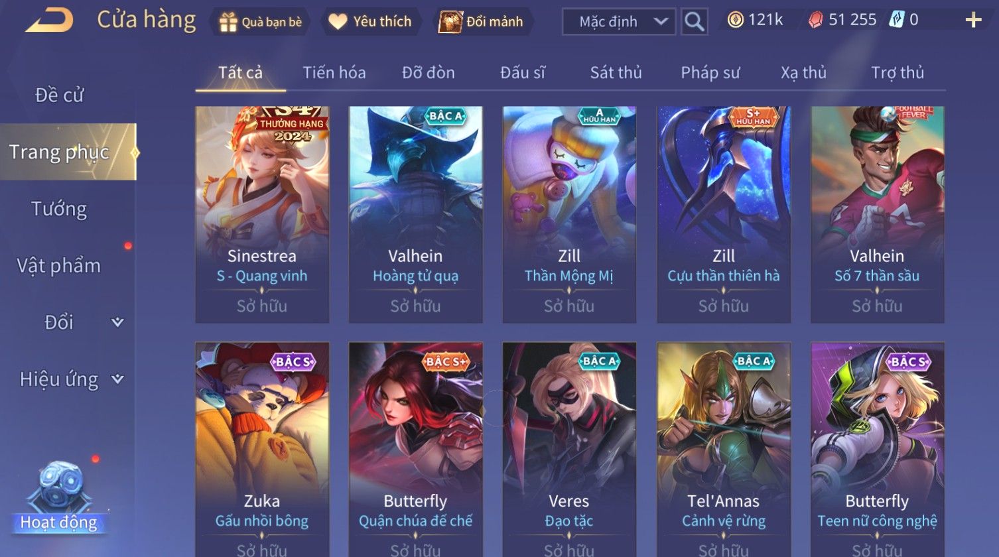Select the Sinestrea S - Quang vinh skin
The height and width of the screenshot is (557, 999).
[262, 215]
